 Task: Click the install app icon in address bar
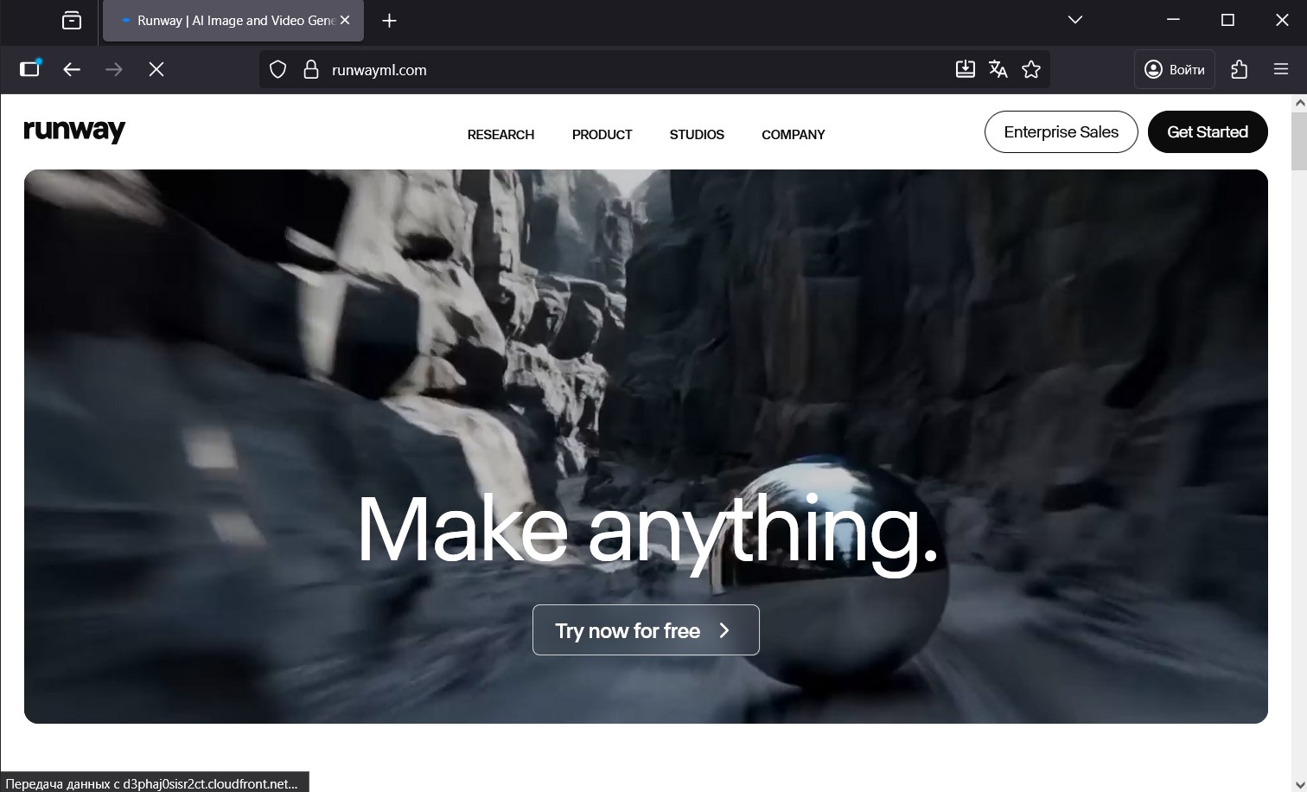[x=965, y=70]
